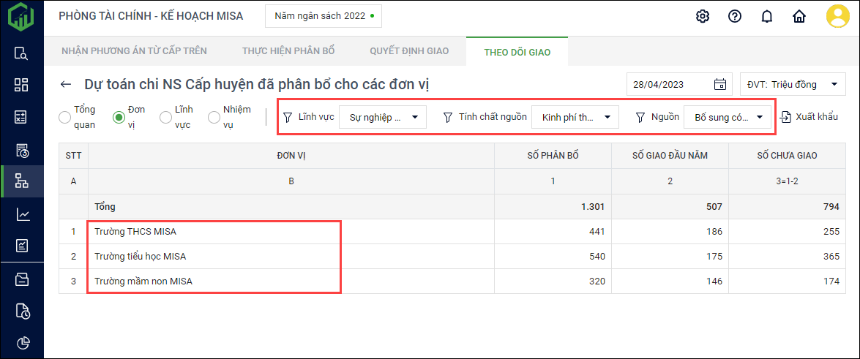Open the spreadsheet icon in the sidebar
The height and width of the screenshot is (359, 860).
tap(21, 117)
